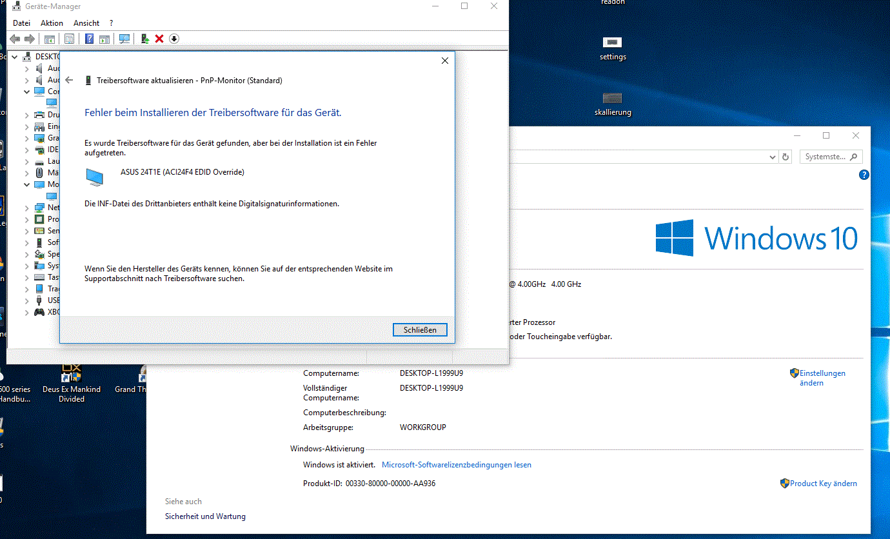890x539 pixels.
Task: Click the Produkt-ID value text
Action: tap(390, 484)
